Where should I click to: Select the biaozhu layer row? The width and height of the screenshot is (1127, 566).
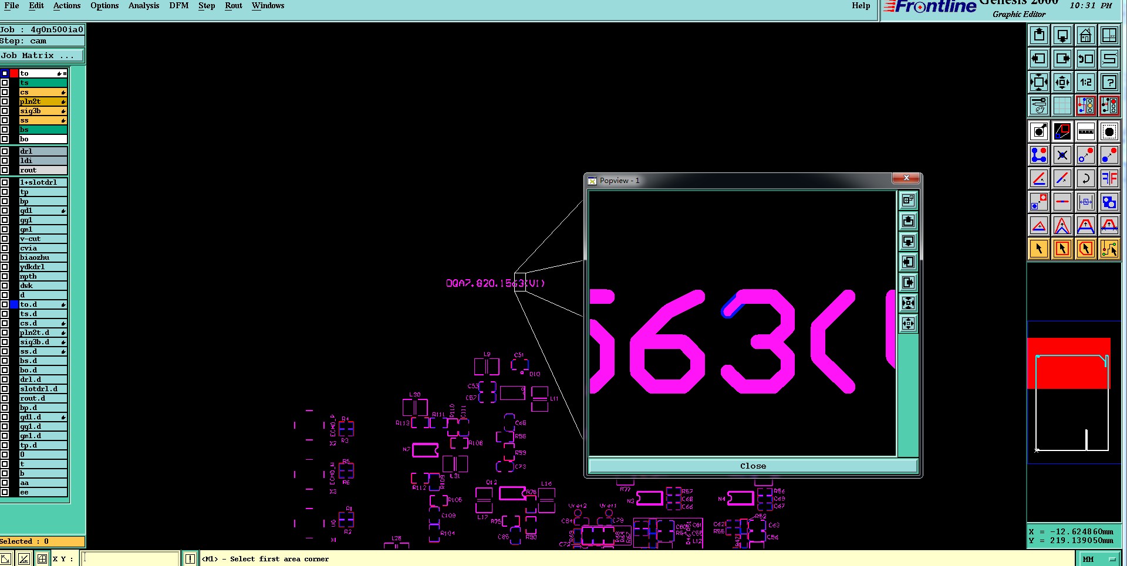click(x=43, y=257)
